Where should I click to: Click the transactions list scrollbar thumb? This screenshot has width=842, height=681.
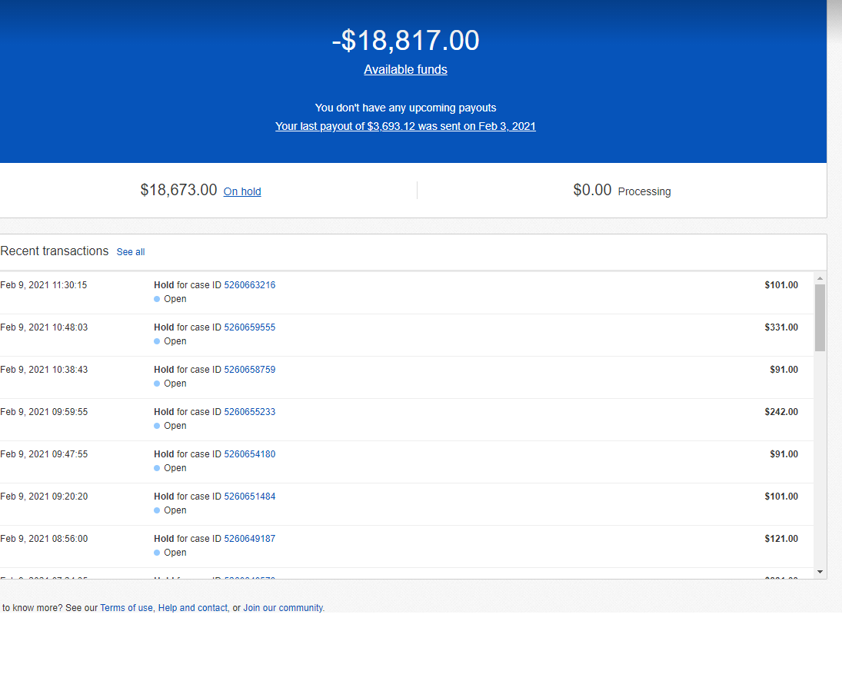(x=820, y=317)
